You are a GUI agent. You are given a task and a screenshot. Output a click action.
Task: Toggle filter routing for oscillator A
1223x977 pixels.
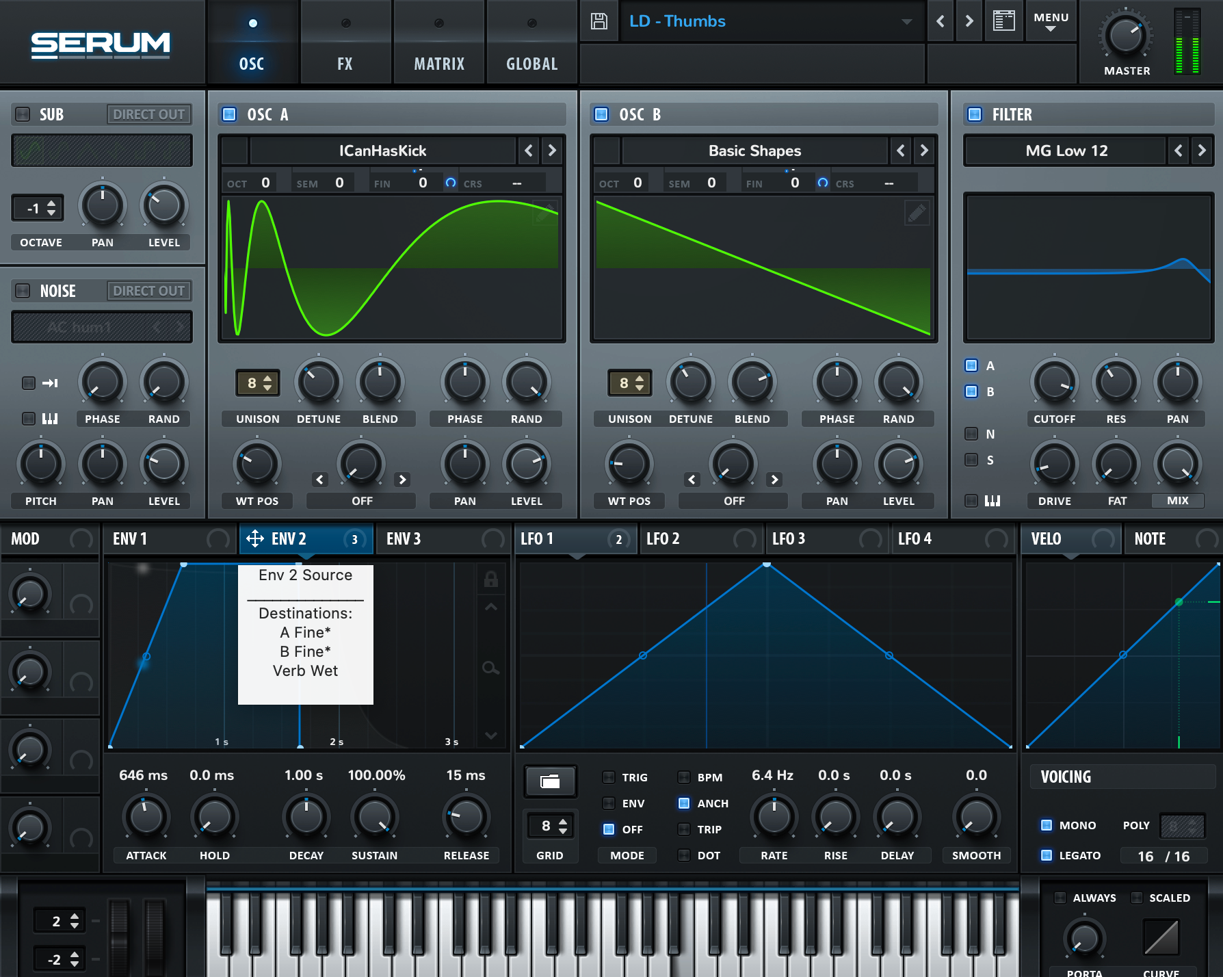coord(971,365)
